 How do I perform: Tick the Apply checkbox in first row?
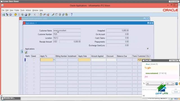27,59
